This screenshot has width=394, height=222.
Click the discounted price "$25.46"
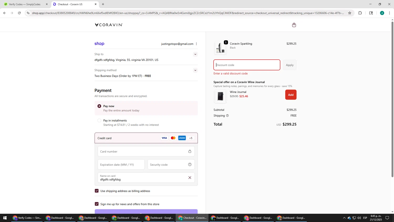(244, 96)
